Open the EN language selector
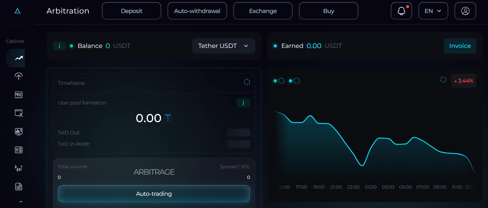The image size is (488, 208). click(x=433, y=11)
